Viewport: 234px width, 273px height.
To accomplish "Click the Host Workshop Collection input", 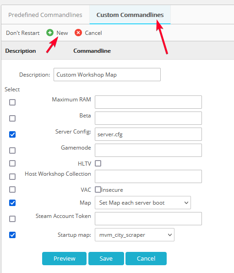I will tap(148, 176).
